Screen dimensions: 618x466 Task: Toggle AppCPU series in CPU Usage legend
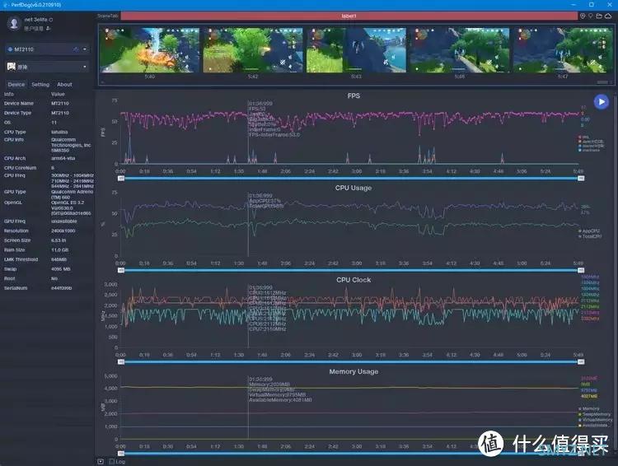tap(589, 231)
